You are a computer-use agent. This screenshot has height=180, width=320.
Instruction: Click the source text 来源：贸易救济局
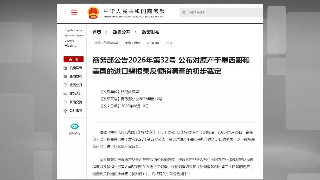(x=106, y=43)
